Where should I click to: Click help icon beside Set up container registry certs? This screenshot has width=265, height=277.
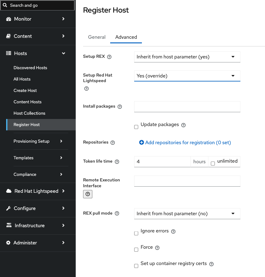(x=211, y=264)
